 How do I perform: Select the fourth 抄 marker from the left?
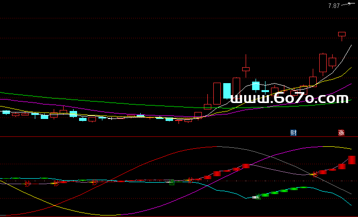(190, 180)
